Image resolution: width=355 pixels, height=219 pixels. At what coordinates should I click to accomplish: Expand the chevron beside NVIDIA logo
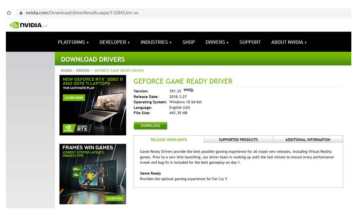click(46, 26)
